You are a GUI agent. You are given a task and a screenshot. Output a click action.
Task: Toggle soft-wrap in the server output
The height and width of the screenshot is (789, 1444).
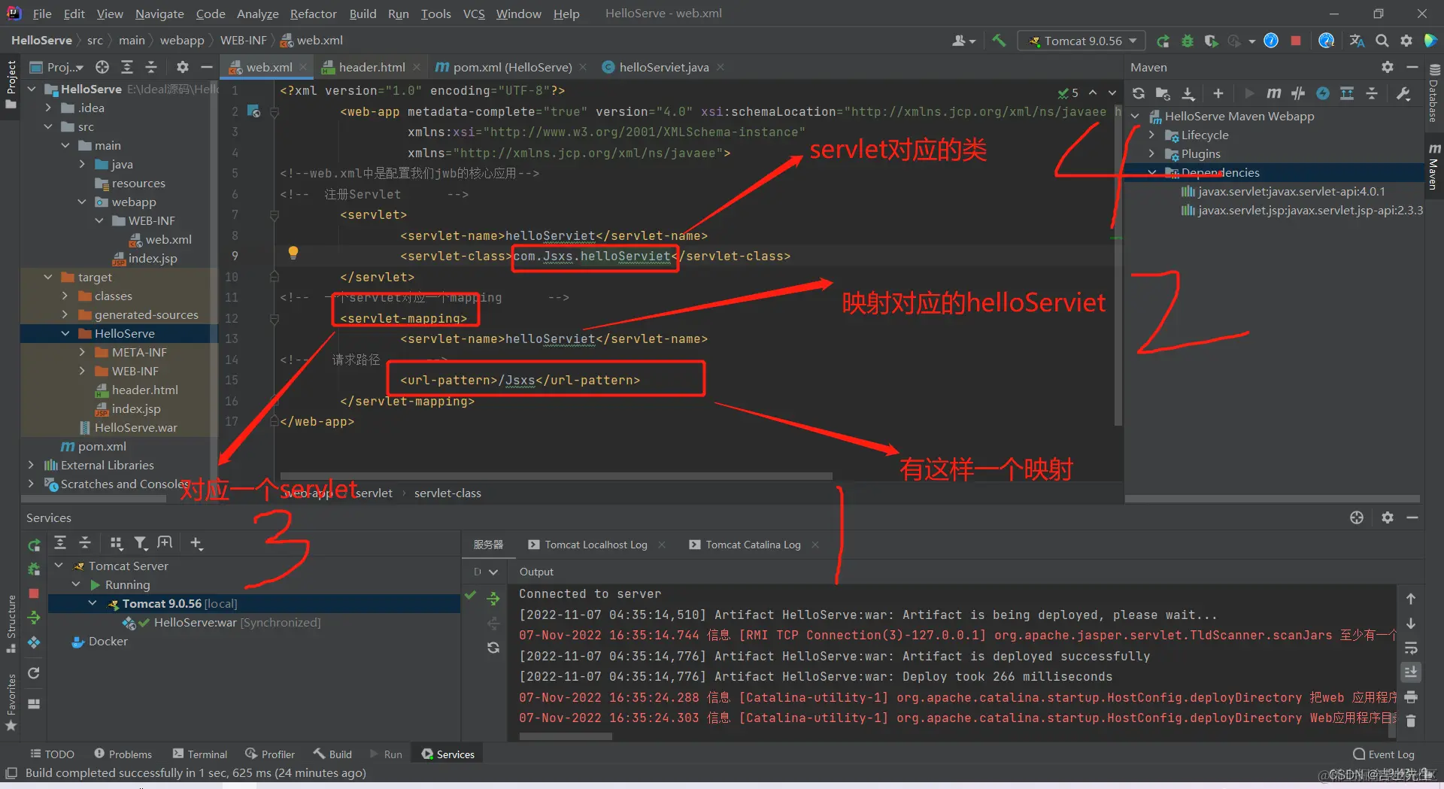1411,648
